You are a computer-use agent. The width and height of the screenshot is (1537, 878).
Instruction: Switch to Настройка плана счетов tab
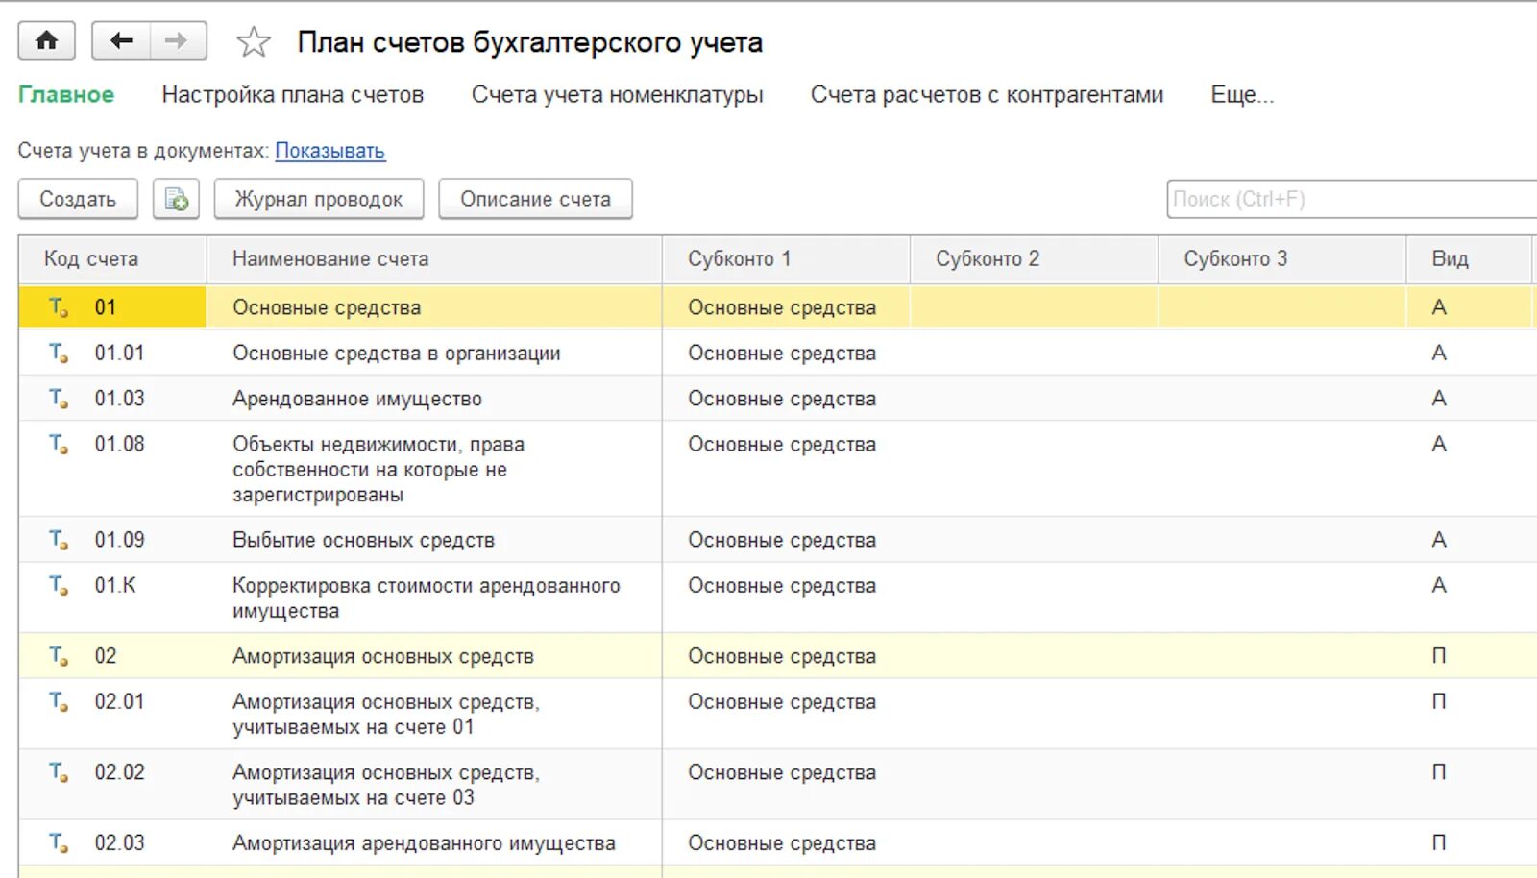(292, 95)
